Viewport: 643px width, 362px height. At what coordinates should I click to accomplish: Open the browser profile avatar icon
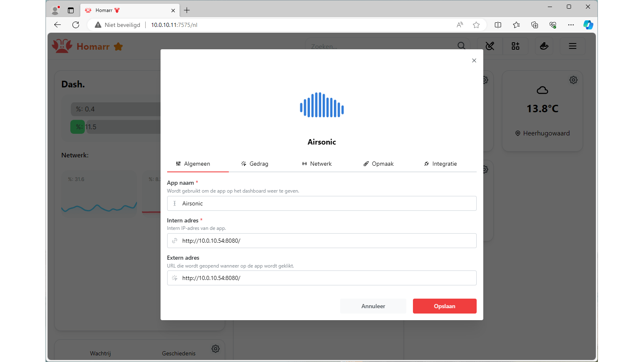[55, 10]
